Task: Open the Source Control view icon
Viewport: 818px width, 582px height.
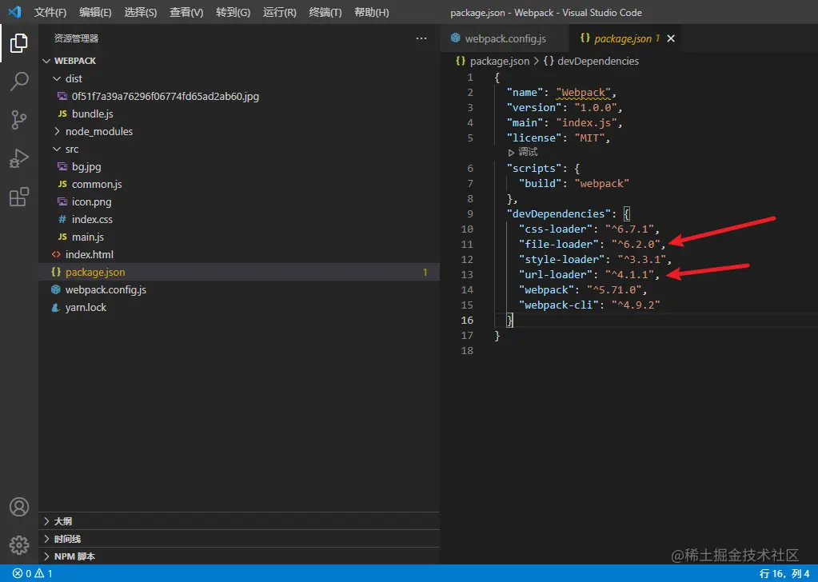Action: [x=18, y=120]
